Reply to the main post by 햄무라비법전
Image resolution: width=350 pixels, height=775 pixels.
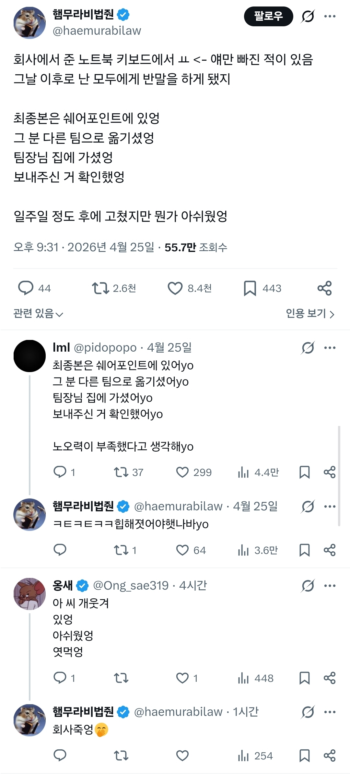coord(26,288)
